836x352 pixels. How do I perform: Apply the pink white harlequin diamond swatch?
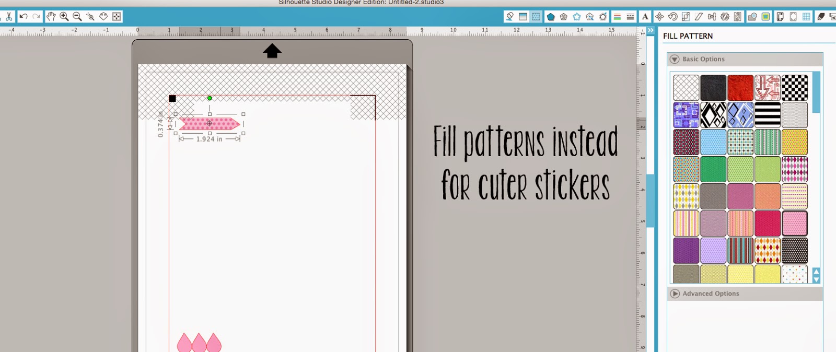click(x=795, y=169)
